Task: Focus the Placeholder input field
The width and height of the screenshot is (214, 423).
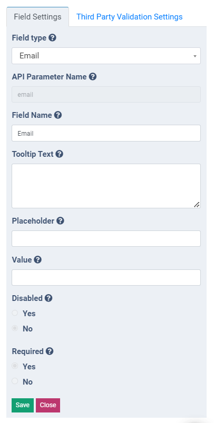Action: coord(106,238)
